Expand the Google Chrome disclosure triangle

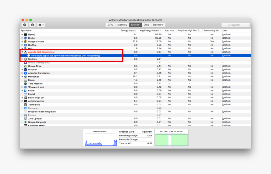[22, 41]
